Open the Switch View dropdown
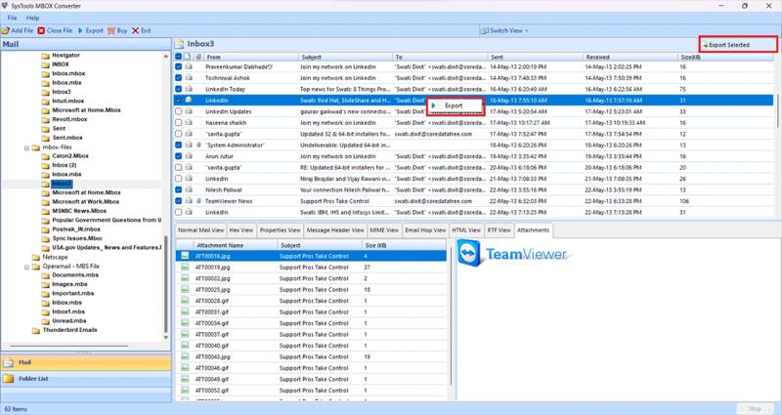Image resolution: width=782 pixels, height=415 pixels. 503,30
